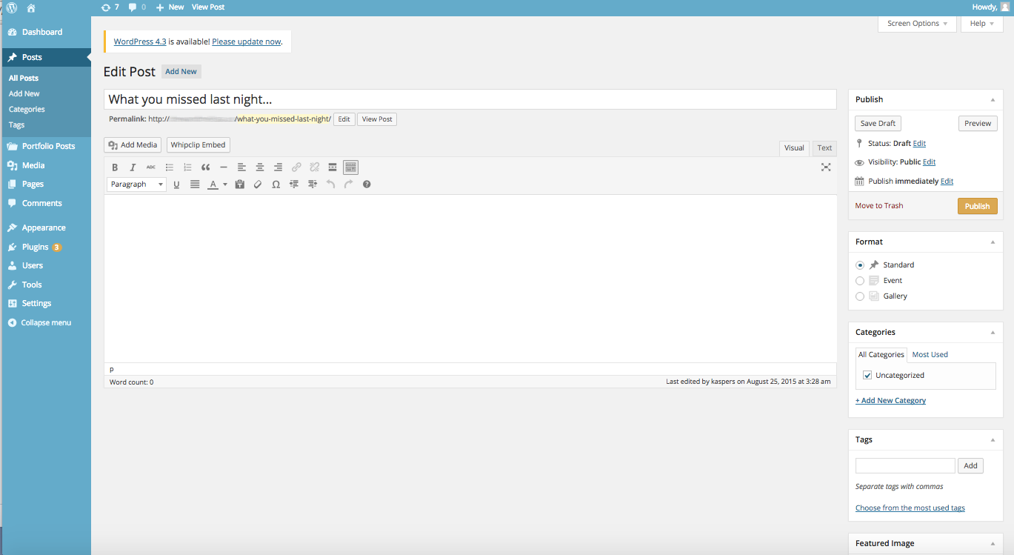Click View Post in the admin bar
The image size is (1014, 555).
coord(208,7)
